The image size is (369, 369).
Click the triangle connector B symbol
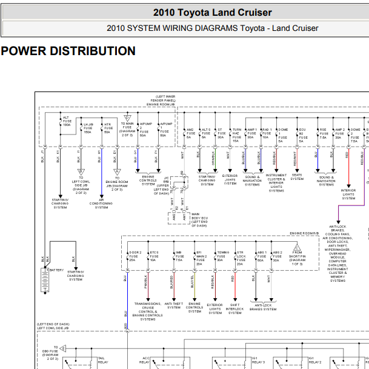coord(81,172)
